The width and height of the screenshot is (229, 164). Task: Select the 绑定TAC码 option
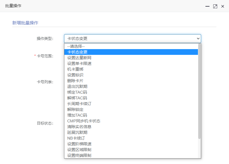(x=131, y=92)
